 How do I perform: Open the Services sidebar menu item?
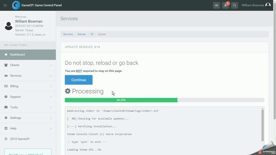(28, 76)
